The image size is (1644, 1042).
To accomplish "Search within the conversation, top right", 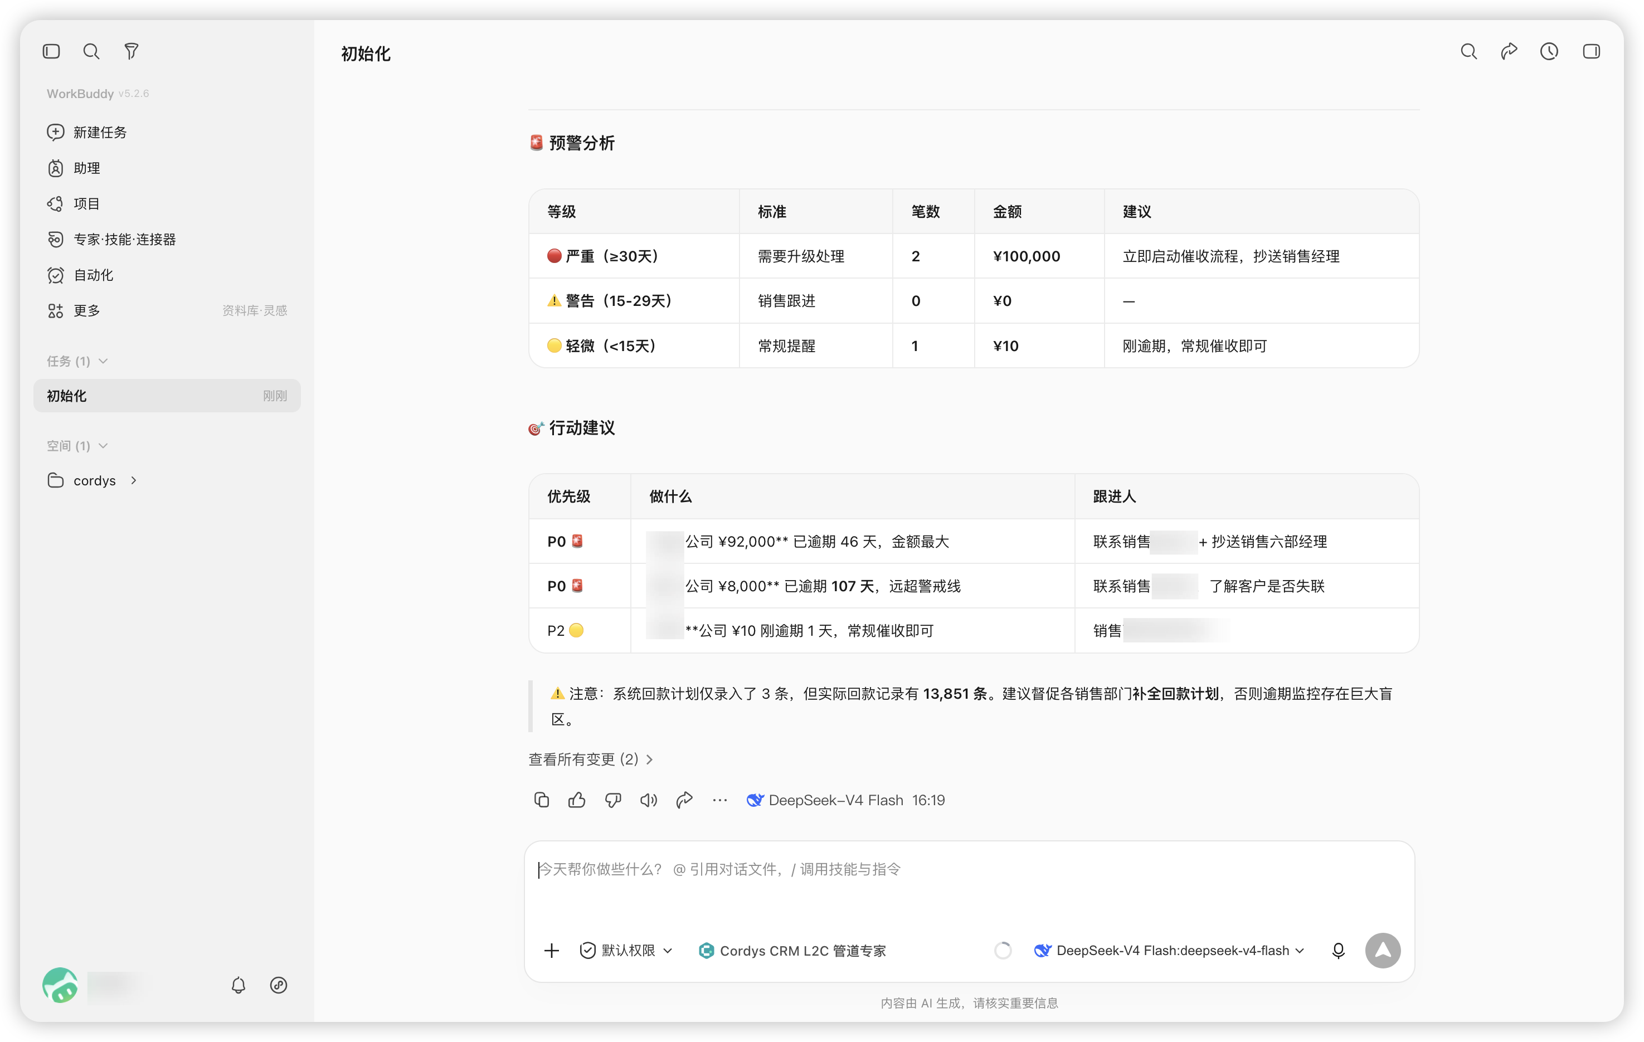I will (1468, 51).
